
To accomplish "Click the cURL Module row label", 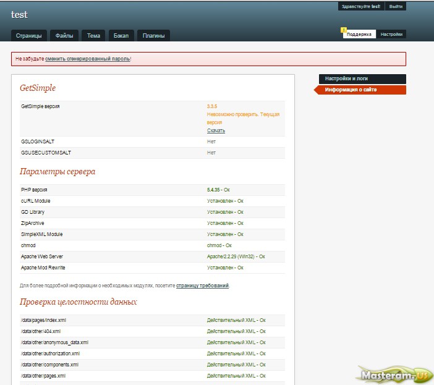I will point(35,201).
